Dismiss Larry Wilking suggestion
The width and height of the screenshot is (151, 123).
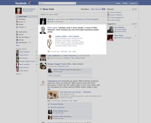[x=136, y=27]
